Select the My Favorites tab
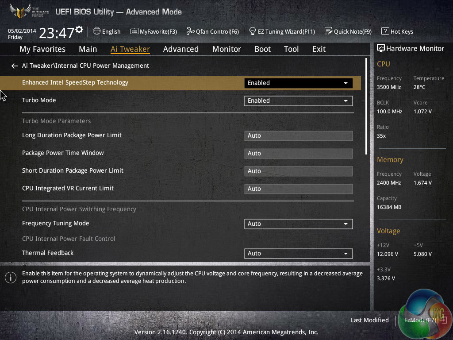453x340 pixels. (x=42, y=49)
